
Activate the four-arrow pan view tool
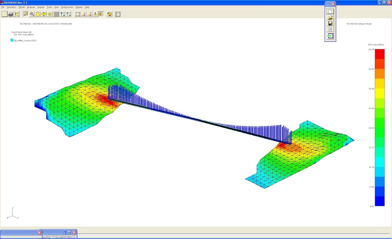pyautogui.click(x=50, y=14)
